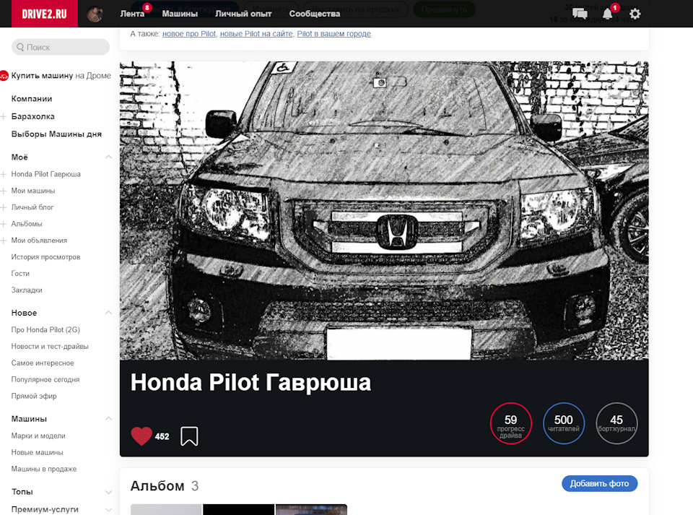Click plus icon next to Альбомы
The height and width of the screenshot is (515, 693).
tap(3, 224)
